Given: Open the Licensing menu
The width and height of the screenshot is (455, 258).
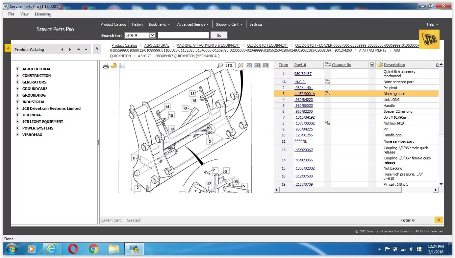Looking at the screenshot, I should pyautogui.click(x=43, y=14).
